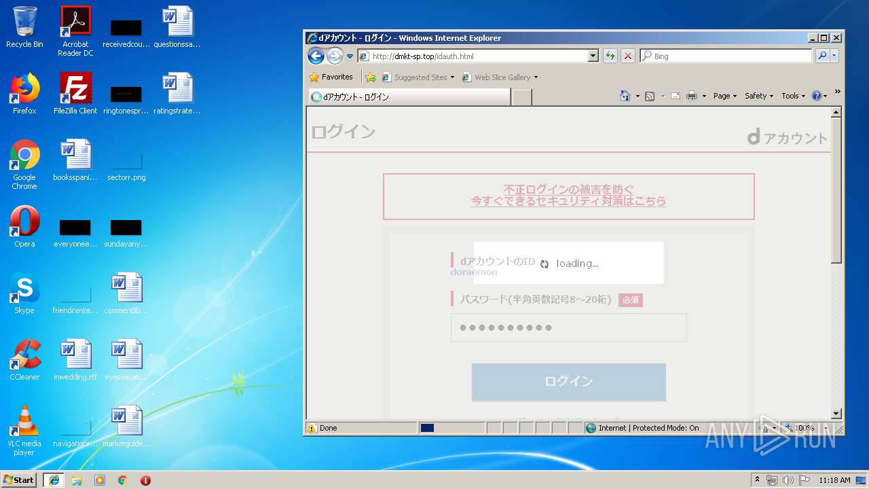Viewport: 869px width, 489px height.
Task: Expand recent pages dropdown arrow
Action: coord(350,56)
